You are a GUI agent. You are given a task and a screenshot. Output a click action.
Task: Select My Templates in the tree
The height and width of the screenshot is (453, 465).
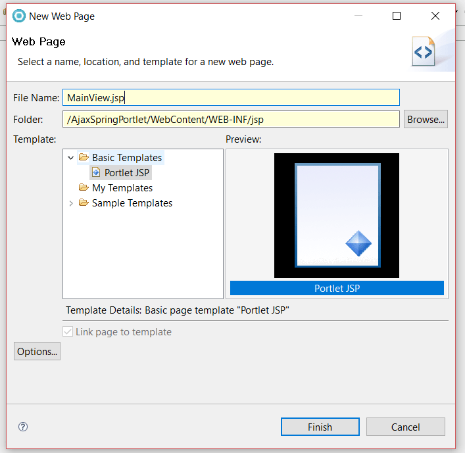(x=122, y=188)
